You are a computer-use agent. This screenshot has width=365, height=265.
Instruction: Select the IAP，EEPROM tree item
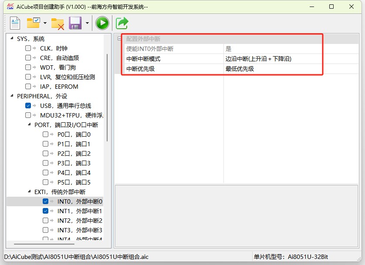59,87
